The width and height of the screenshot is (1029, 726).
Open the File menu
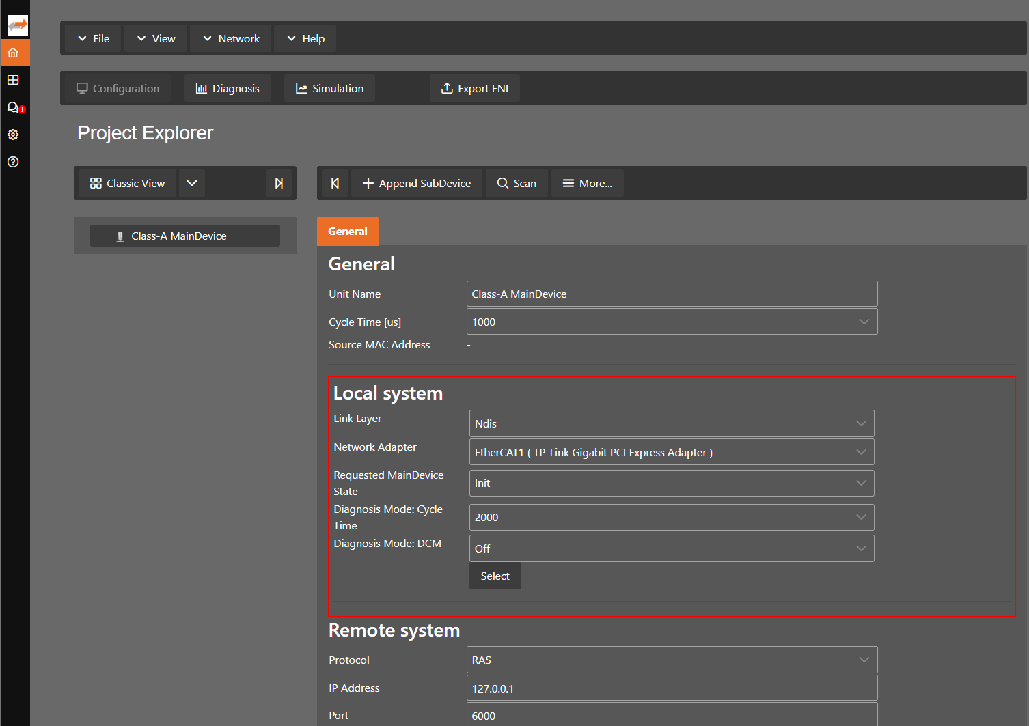point(93,38)
